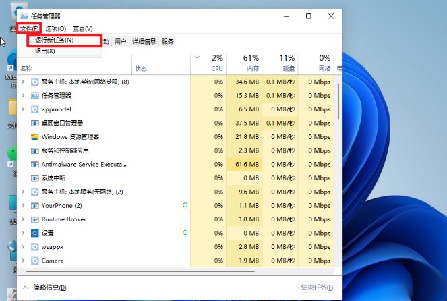
Task: Click the wsappx gear icon
Action: 35,247
